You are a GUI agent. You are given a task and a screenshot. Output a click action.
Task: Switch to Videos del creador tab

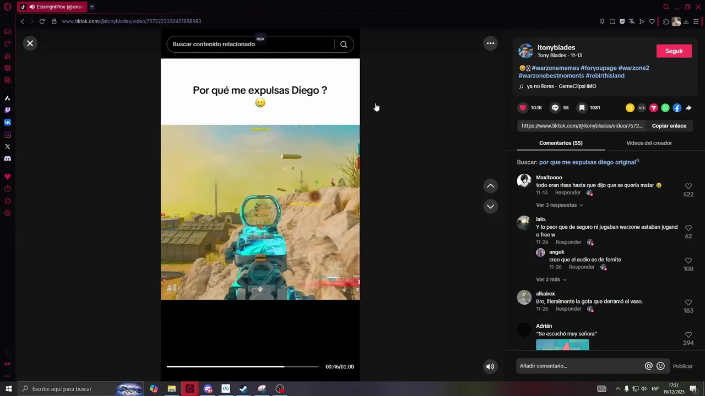click(x=649, y=143)
